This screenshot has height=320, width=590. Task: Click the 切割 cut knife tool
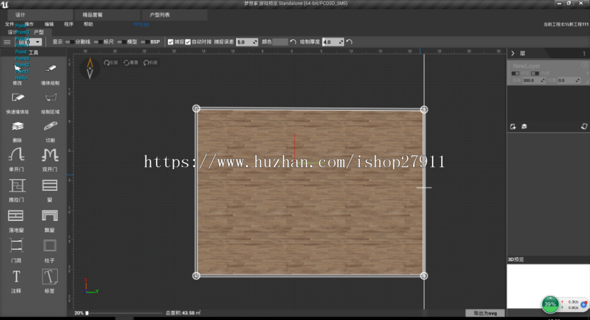click(50, 126)
